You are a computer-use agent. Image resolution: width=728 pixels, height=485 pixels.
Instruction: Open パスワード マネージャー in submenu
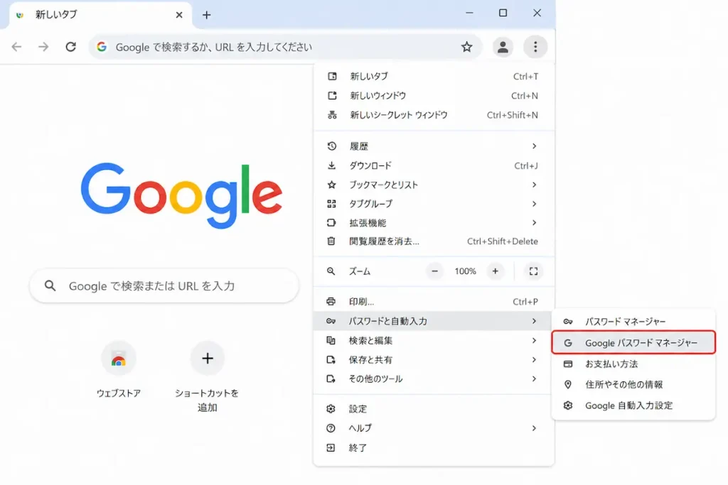tap(633, 322)
